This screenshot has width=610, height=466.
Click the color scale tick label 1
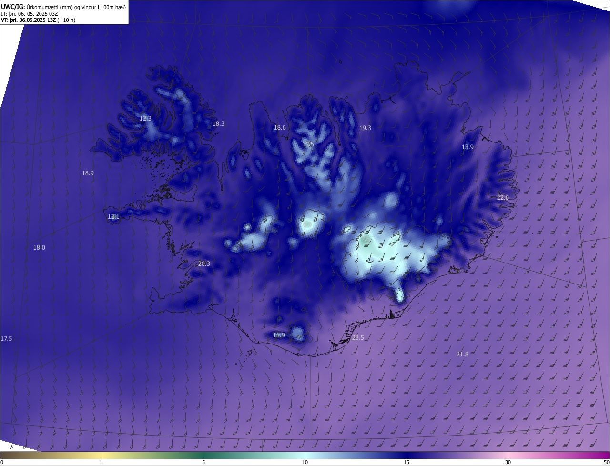pos(102,462)
